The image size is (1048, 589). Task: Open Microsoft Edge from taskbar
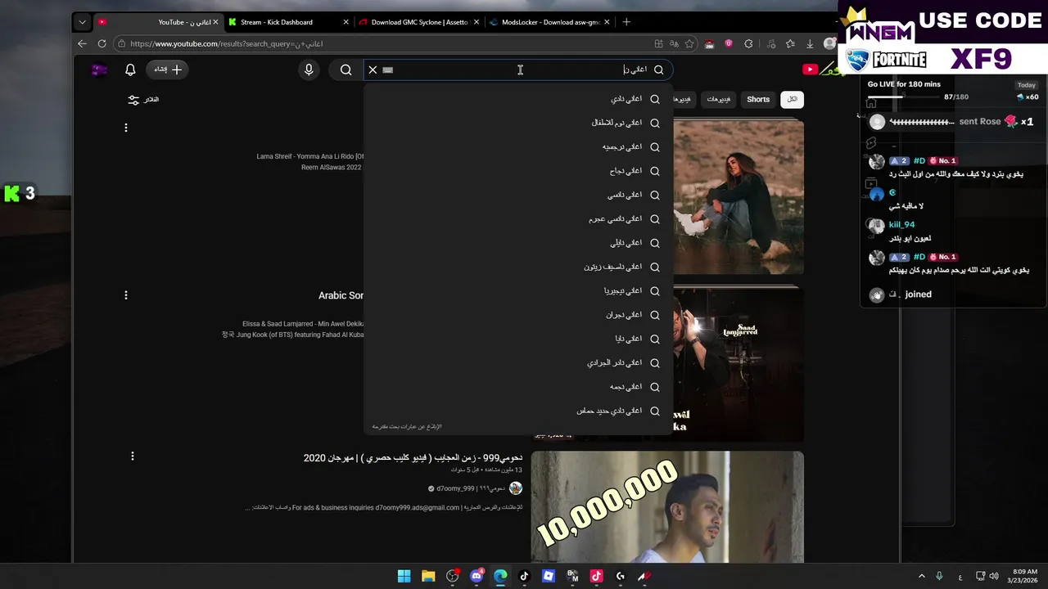pyautogui.click(x=500, y=576)
